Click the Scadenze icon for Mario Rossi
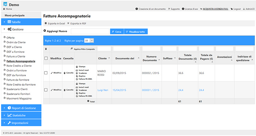256x136 pixels. (x=77, y=73)
